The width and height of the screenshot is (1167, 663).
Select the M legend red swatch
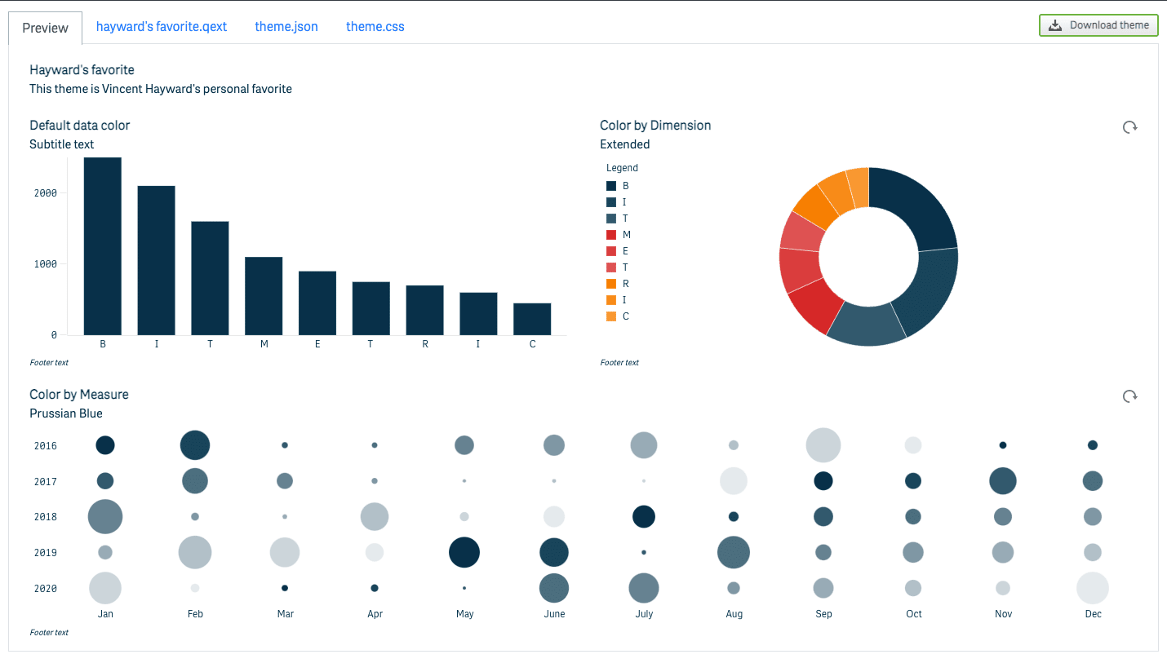coord(611,235)
